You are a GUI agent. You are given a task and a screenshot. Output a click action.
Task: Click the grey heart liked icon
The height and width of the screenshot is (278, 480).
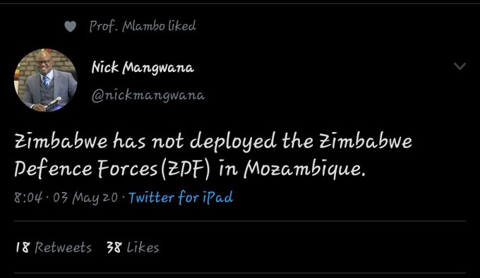(x=70, y=27)
